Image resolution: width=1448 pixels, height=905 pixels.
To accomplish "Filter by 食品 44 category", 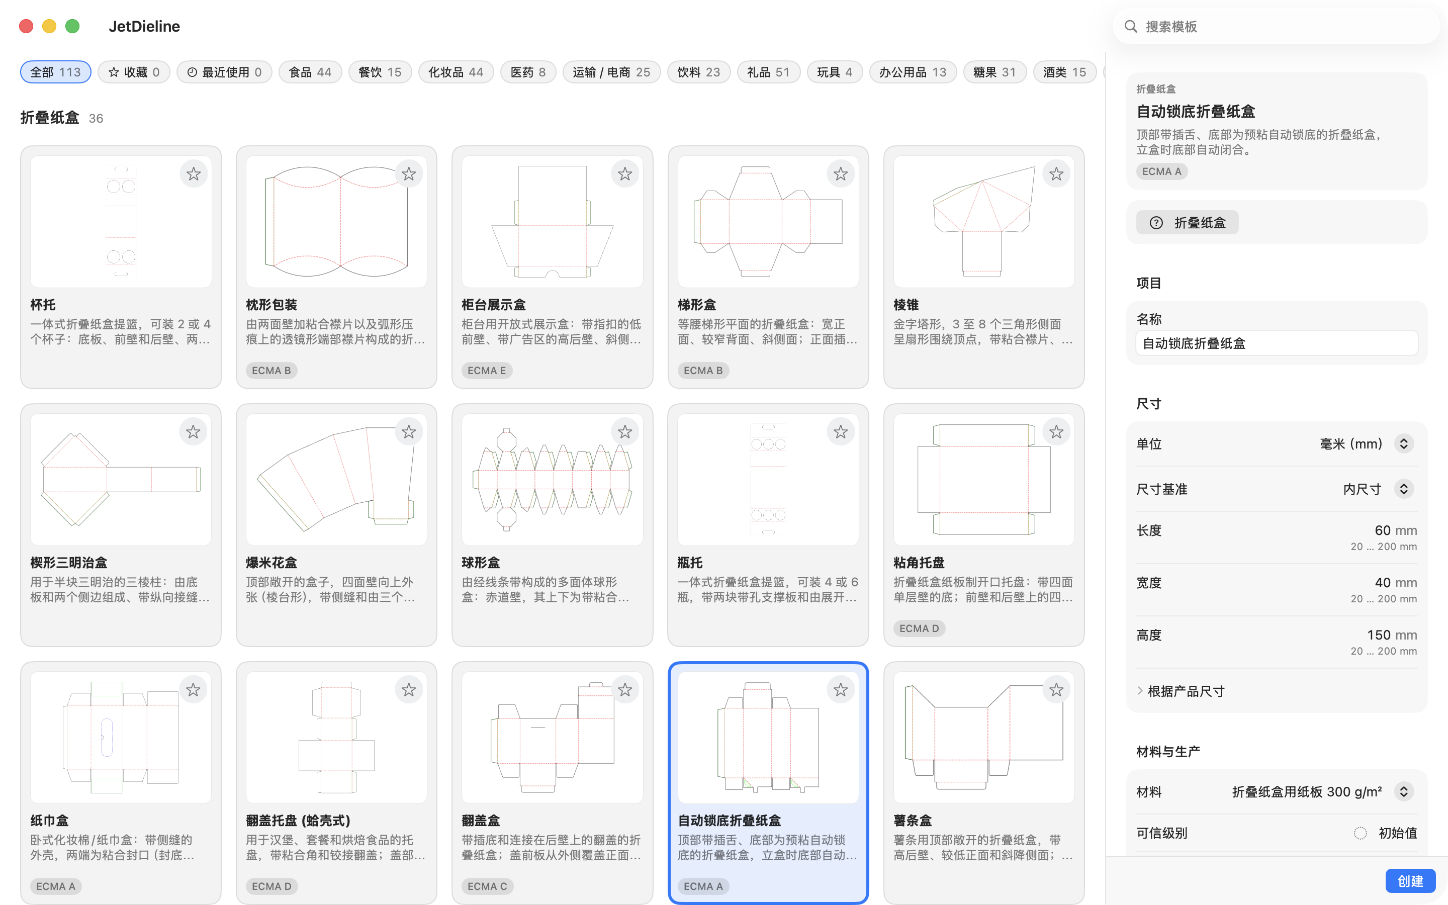I will [x=310, y=72].
